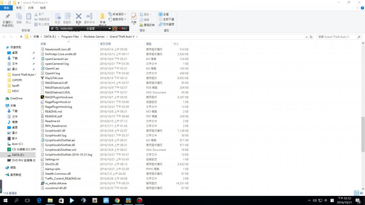
Task: Click the Properties checkmark icon
Action: pos(134,16)
